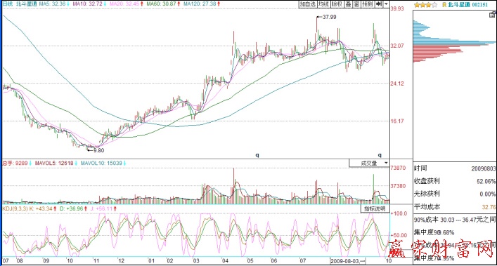Click the chip distribution panel icon at top right
Screen dimensions: 497x266
(x=492, y=14)
